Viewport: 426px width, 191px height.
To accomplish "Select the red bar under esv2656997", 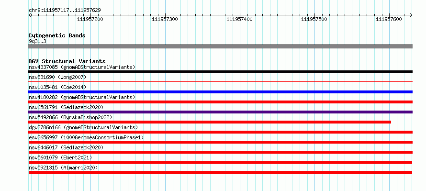I will click(220, 142).
